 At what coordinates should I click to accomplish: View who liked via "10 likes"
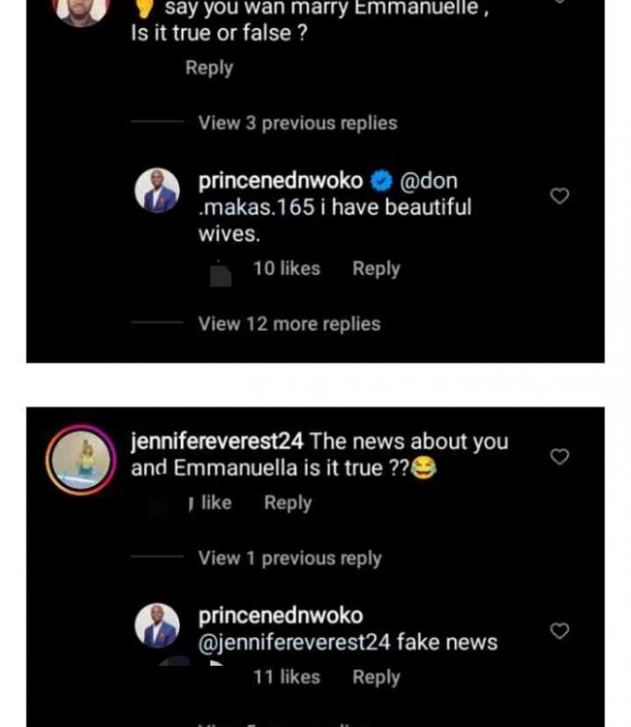click(x=286, y=269)
